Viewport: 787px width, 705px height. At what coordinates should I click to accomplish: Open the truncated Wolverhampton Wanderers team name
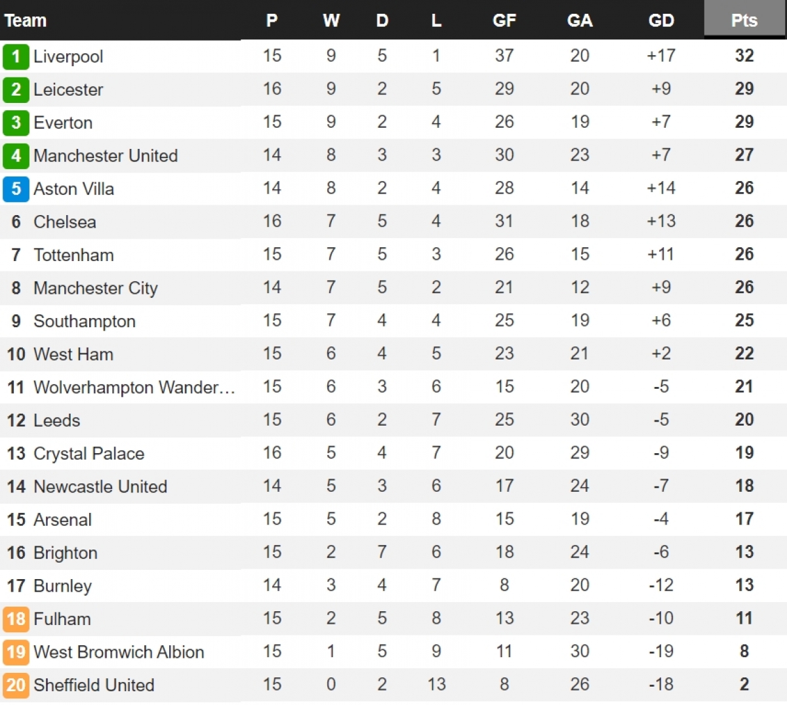[x=134, y=387]
